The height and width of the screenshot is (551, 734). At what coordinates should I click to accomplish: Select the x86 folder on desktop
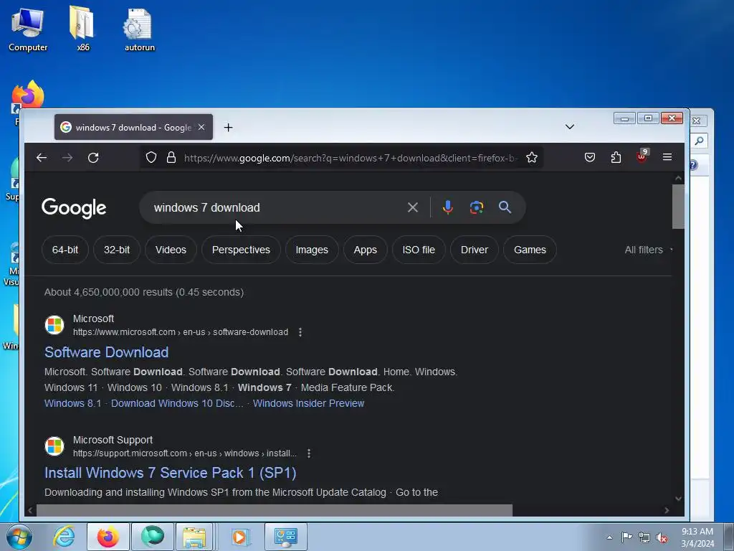(82, 29)
